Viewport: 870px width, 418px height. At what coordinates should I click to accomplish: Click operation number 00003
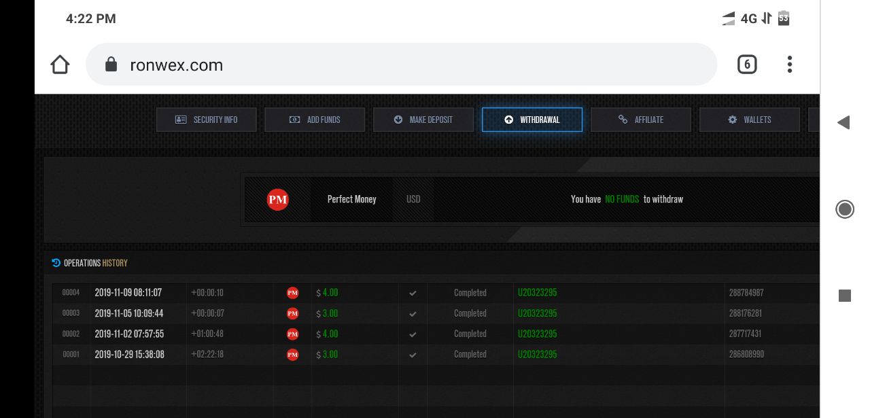tap(71, 313)
